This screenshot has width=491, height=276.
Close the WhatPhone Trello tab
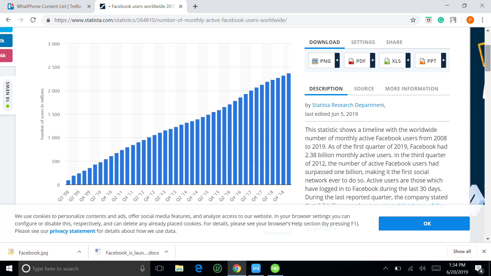(89, 6)
